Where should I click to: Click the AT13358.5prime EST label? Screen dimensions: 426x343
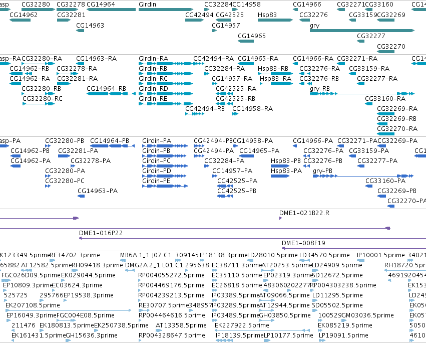[x=181, y=325]
